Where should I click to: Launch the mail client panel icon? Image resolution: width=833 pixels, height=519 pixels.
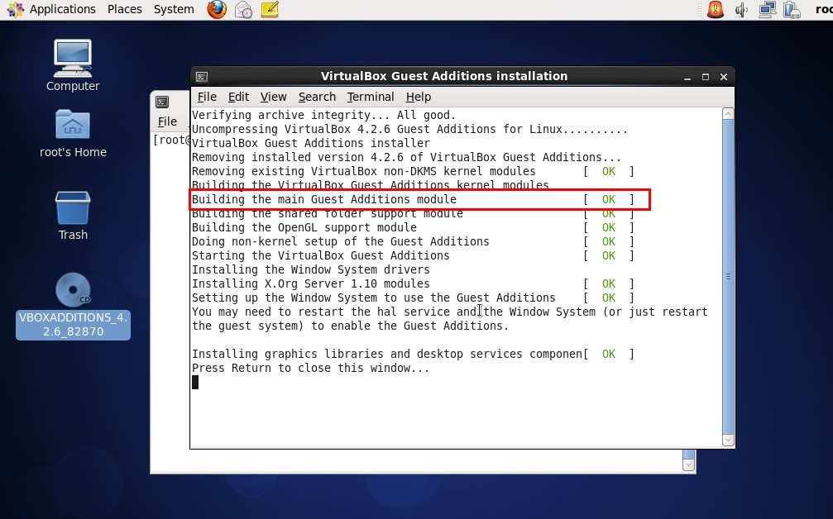pos(243,10)
